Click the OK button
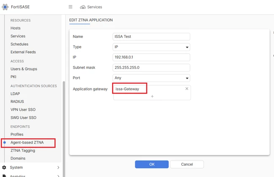Viewport: 274px width, 177px height. coord(152,164)
